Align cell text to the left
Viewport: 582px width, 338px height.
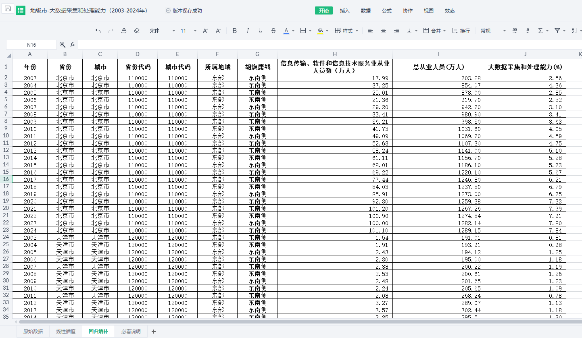click(x=371, y=31)
